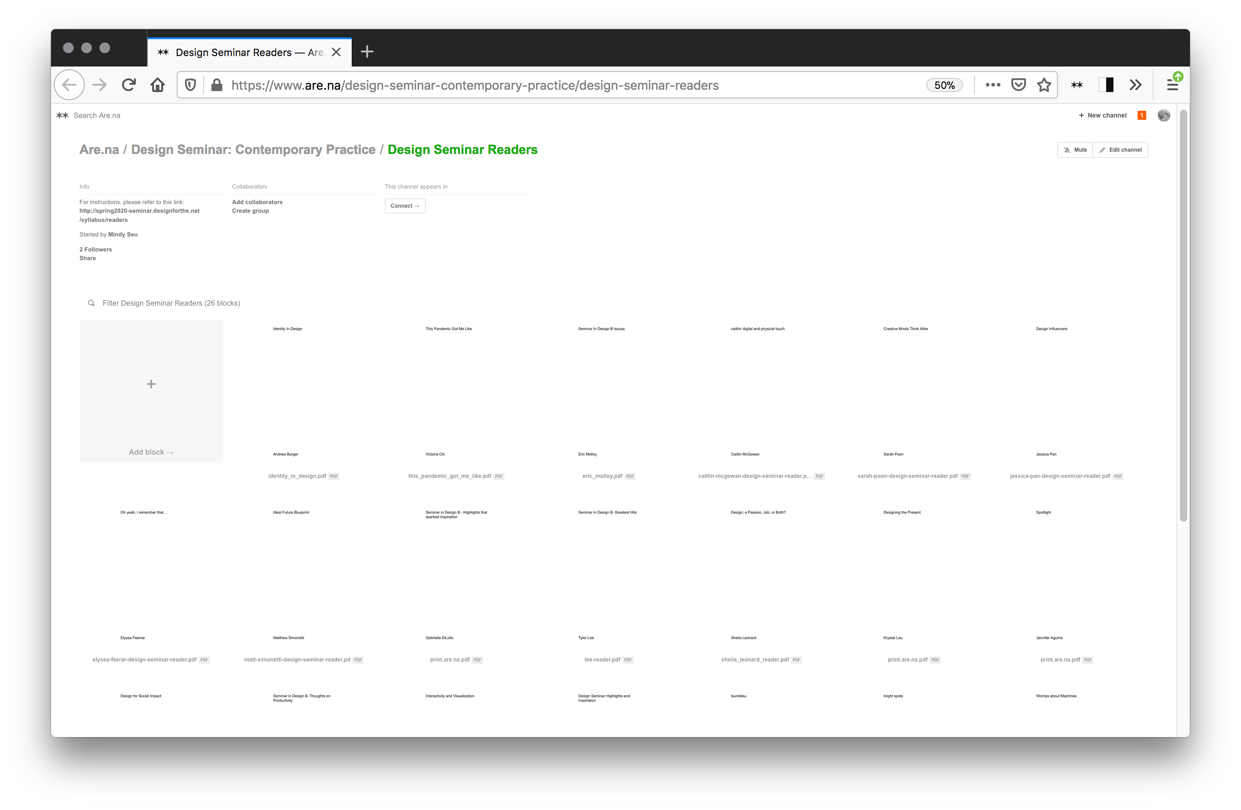Click Create group
The height and width of the screenshot is (810, 1241).
(250, 211)
